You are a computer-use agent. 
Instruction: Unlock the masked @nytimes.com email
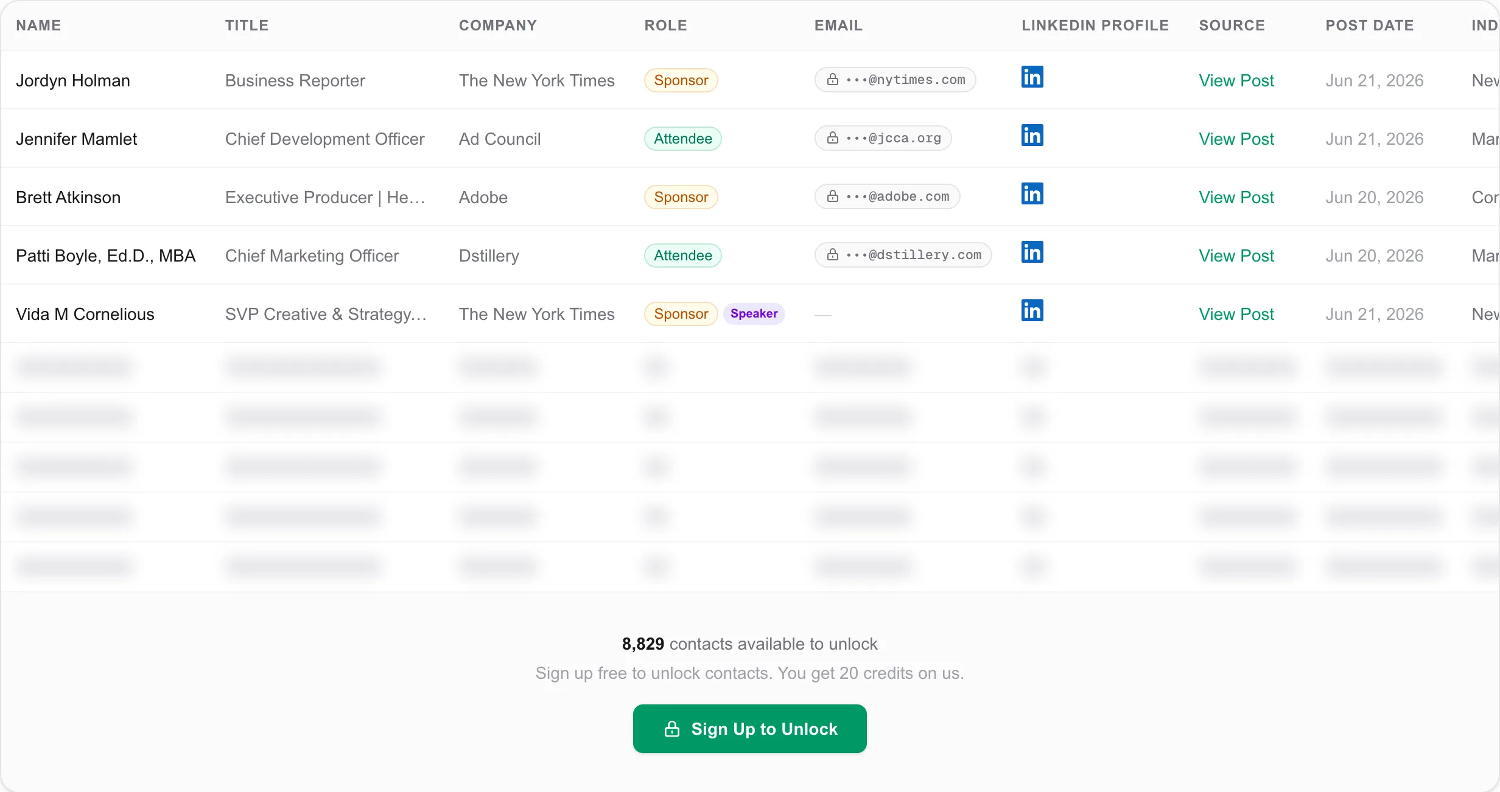click(x=895, y=80)
